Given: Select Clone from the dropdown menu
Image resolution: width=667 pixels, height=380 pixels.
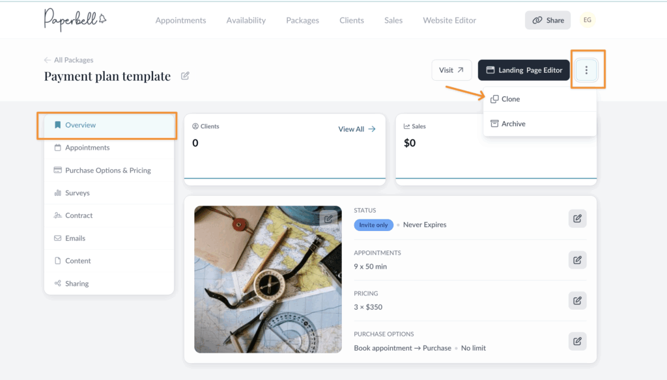Looking at the screenshot, I should pyautogui.click(x=510, y=100).
